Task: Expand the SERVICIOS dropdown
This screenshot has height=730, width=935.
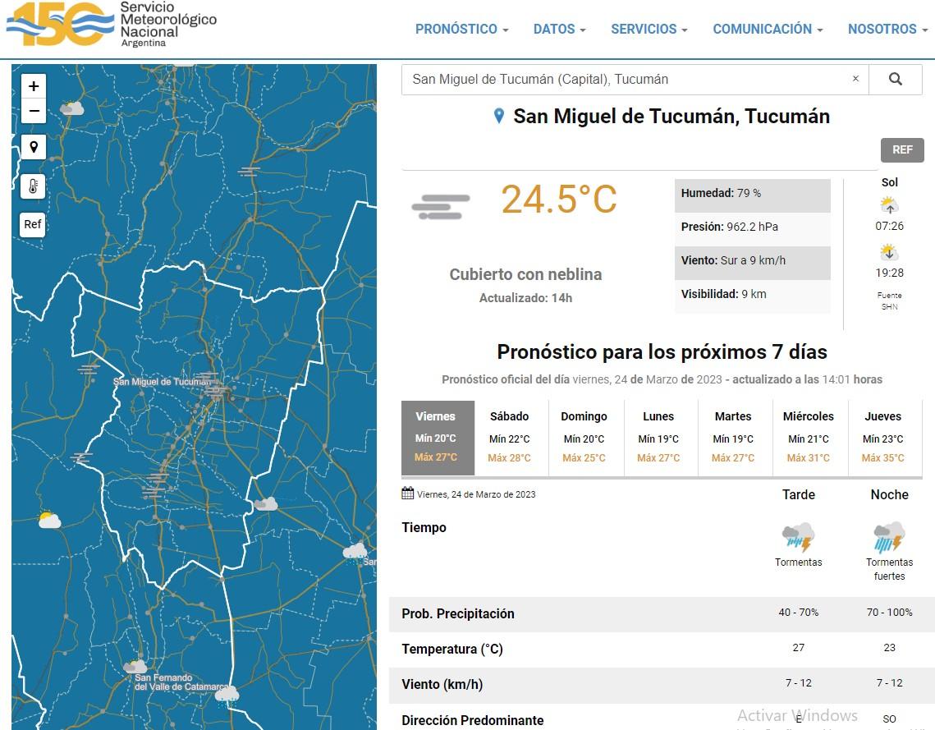Action: coord(649,29)
